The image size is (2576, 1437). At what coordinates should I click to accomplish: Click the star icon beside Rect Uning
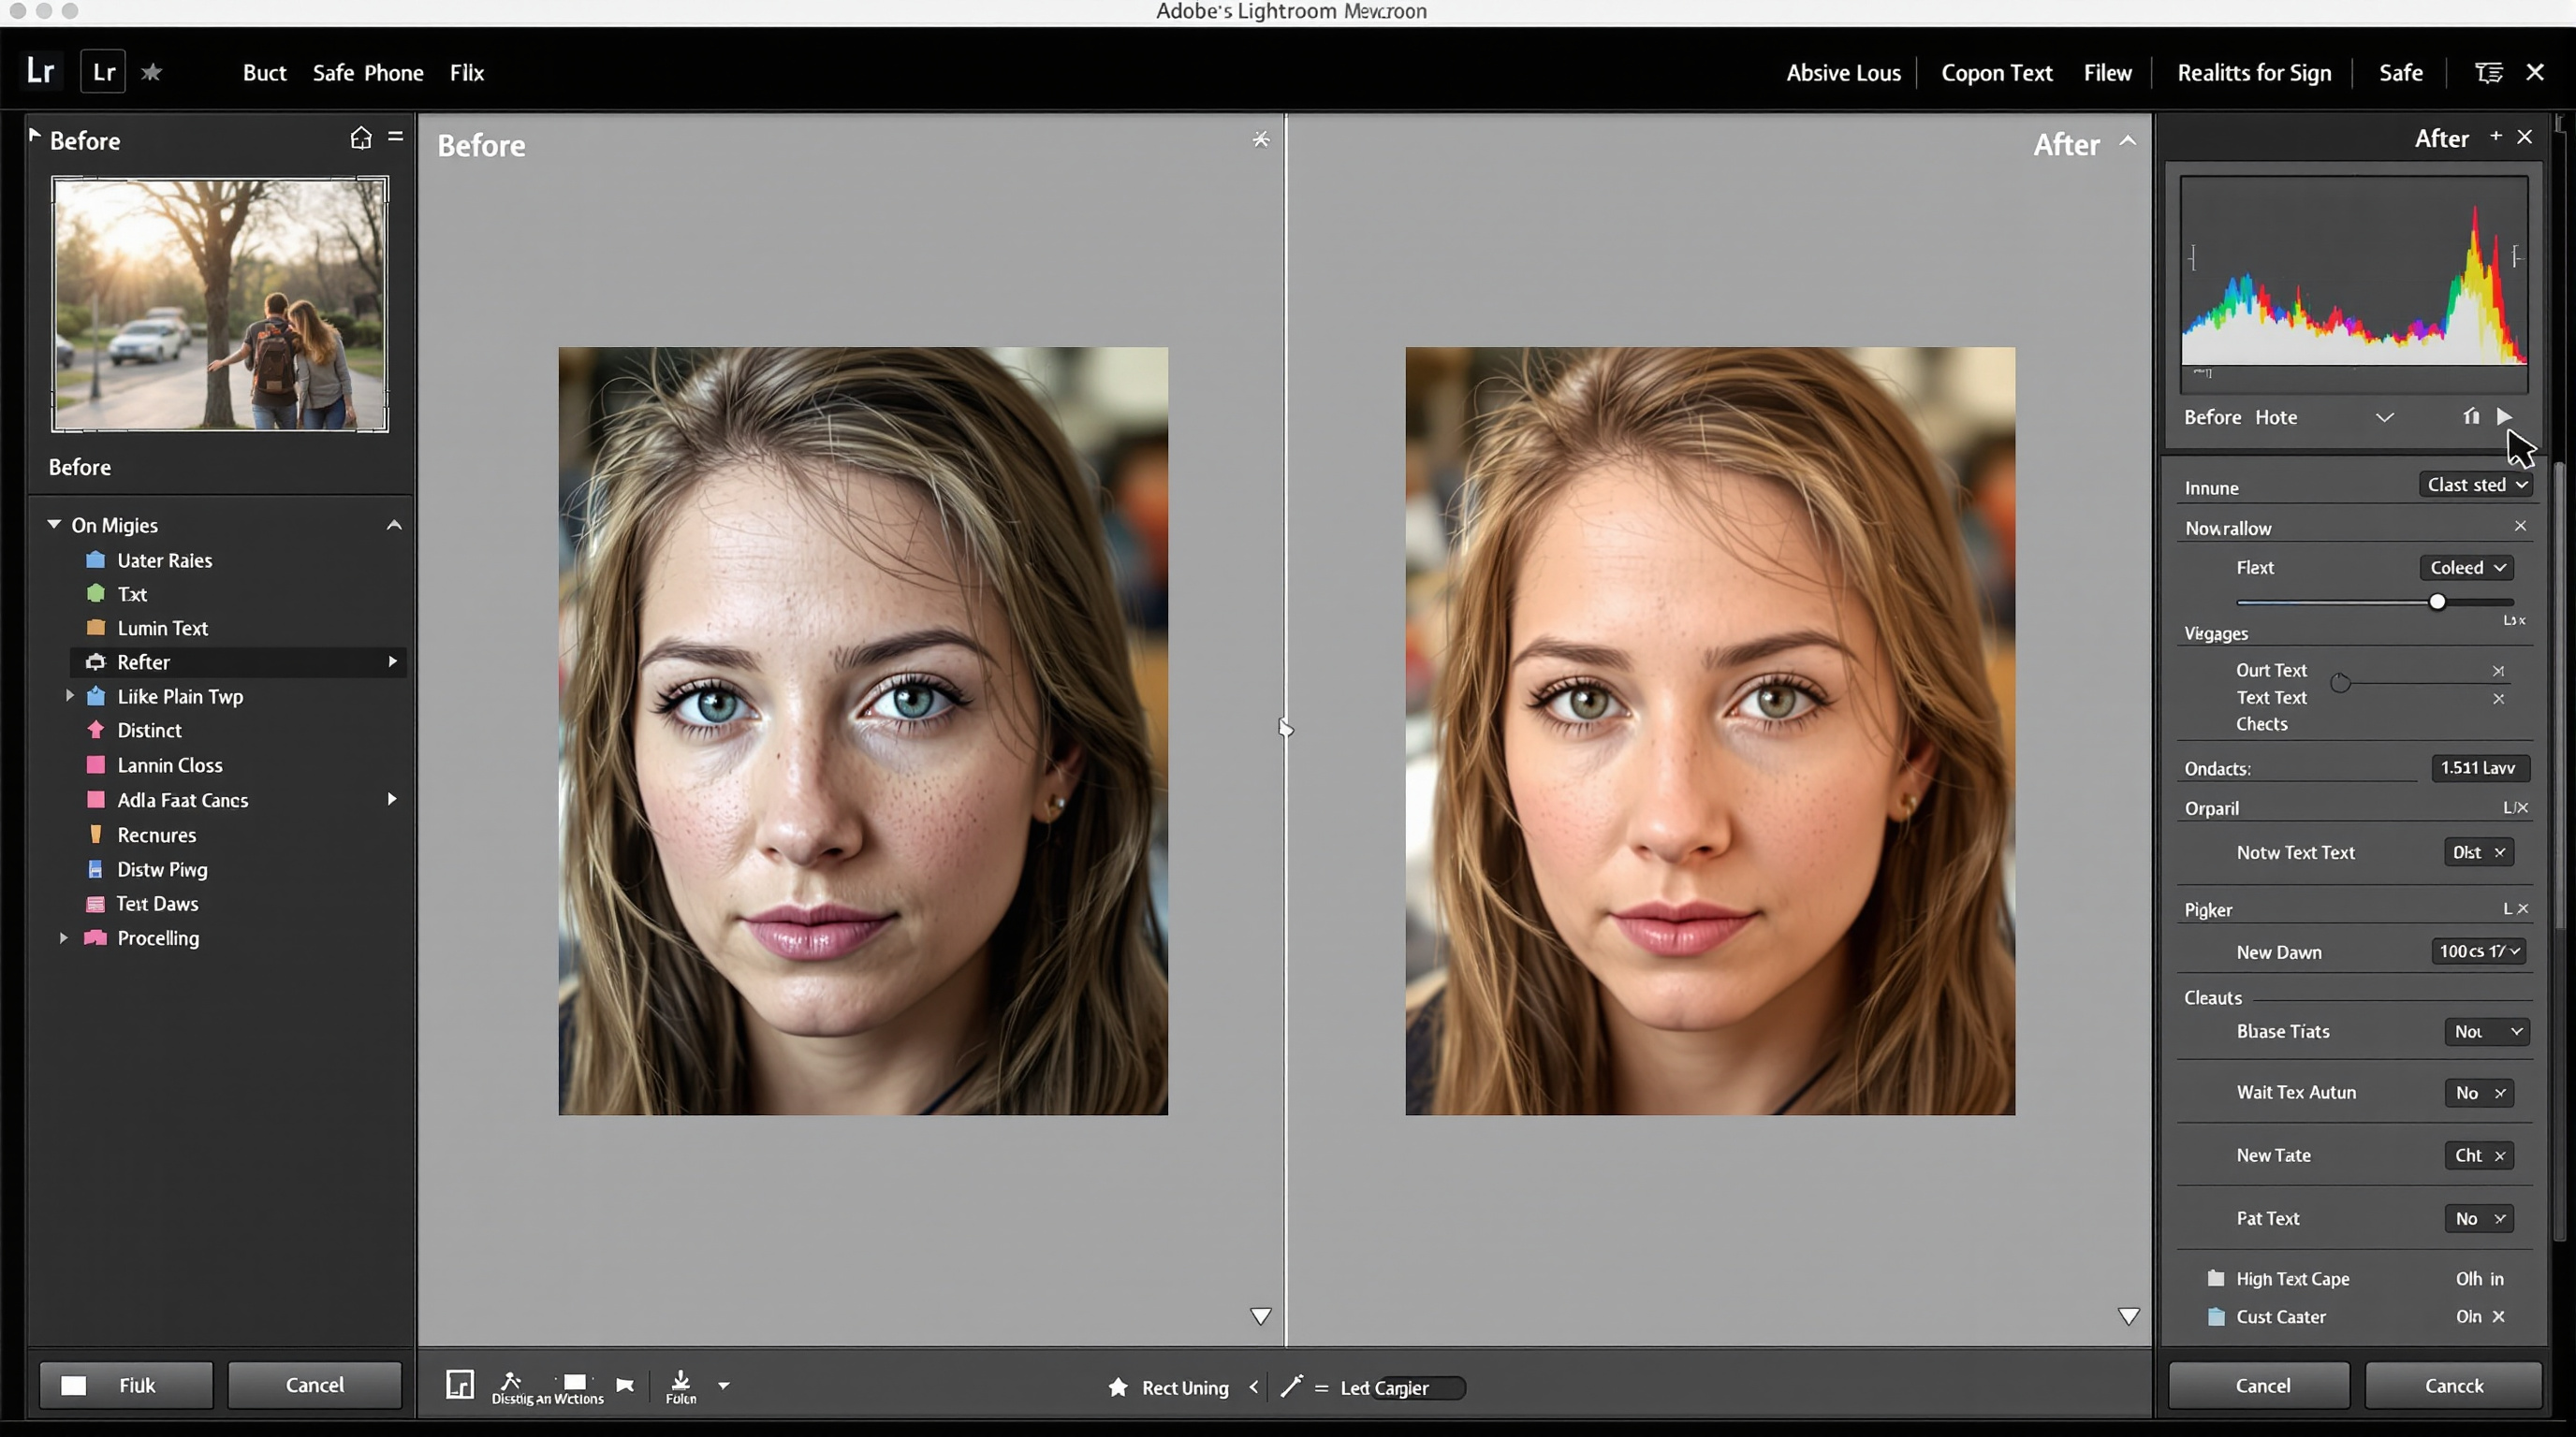pos(1118,1387)
